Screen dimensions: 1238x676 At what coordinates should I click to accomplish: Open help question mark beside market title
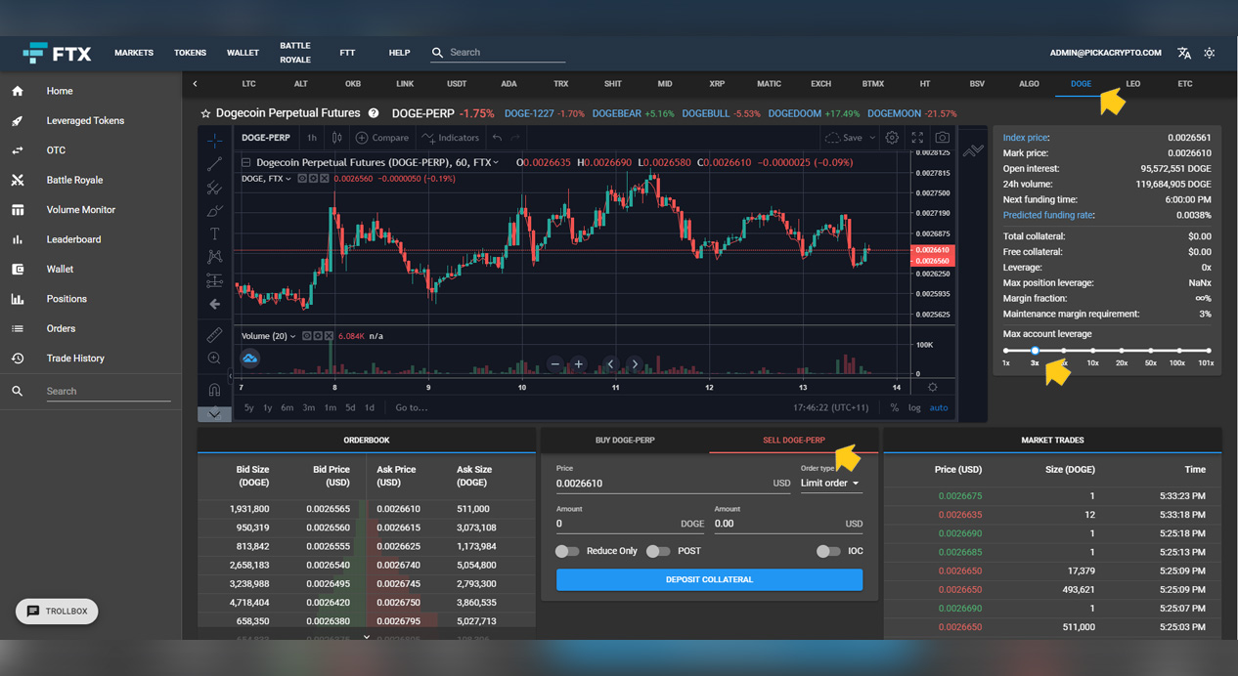pos(374,113)
